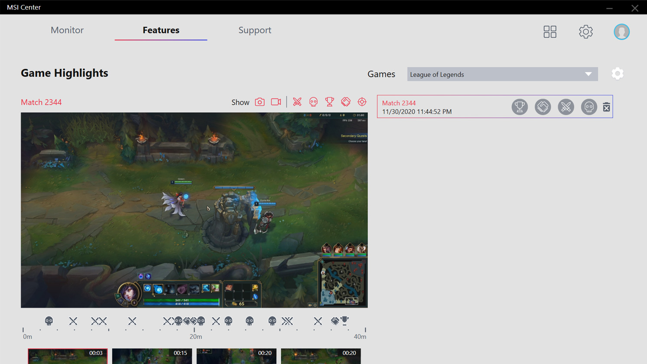Open Game Highlights settings gear beside the Games dropdown
The height and width of the screenshot is (364, 647).
pyautogui.click(x=618, y=74)
